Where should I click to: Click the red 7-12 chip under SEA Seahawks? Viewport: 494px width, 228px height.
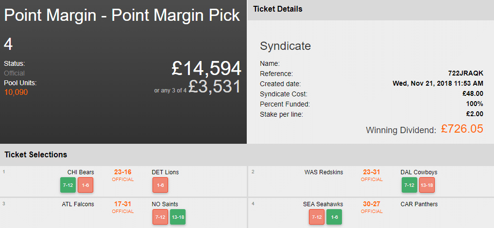tap(317, 217)
